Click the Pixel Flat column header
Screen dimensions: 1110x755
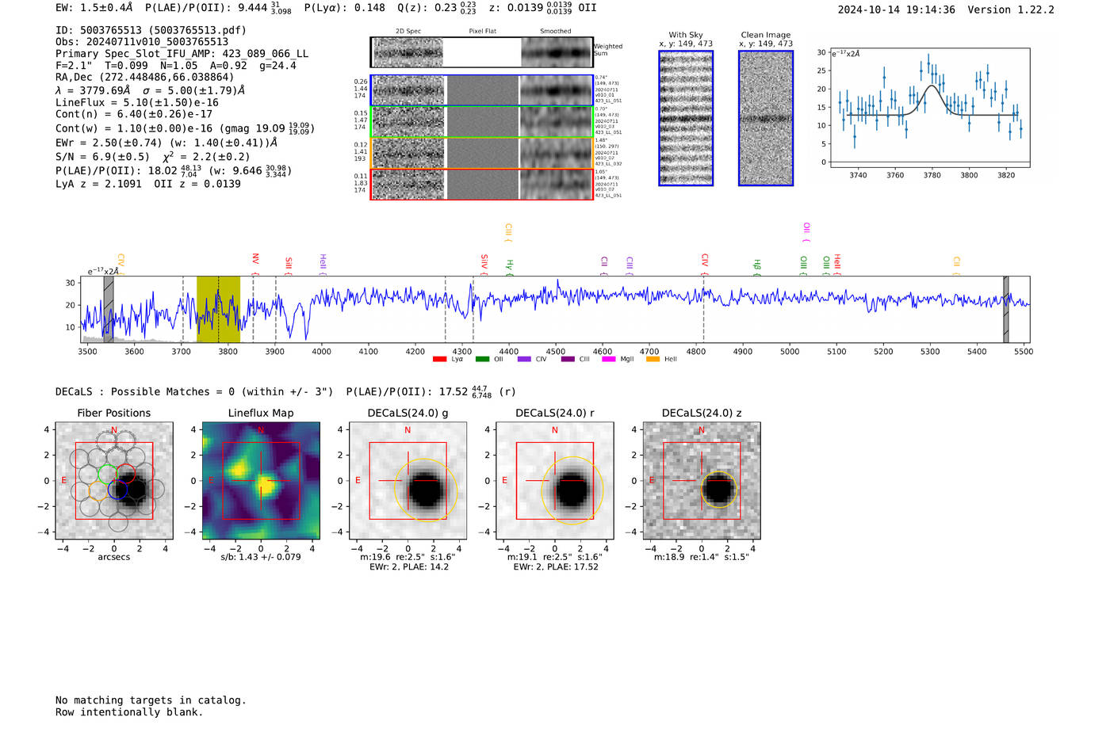pyautogui.click(x=482, y=31)
